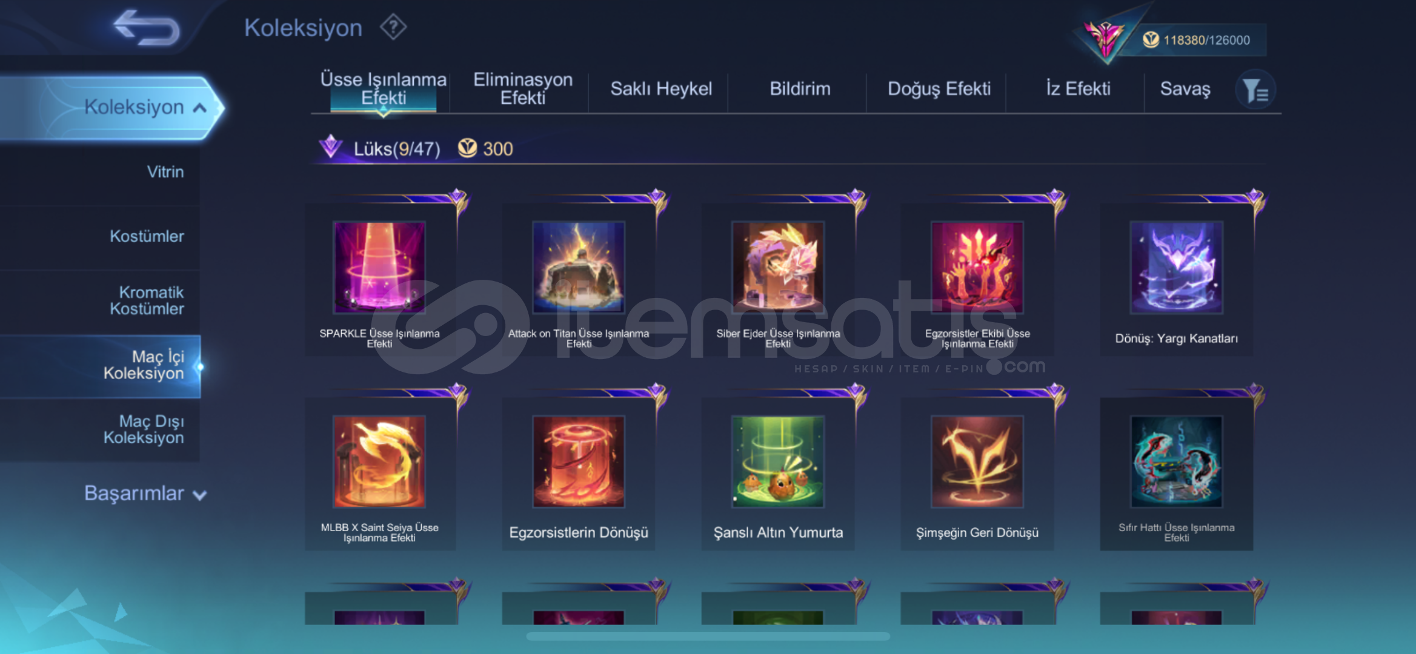This screenshot has height=654, width=1416.
Task: Open Dönüş: Yargı Kanatları thumbnail
Action: [x=1177, y=267]
